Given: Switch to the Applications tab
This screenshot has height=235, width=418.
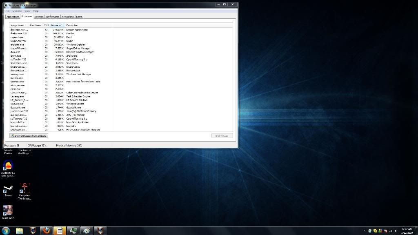Looking at the screenshot, I should [13, 17].
